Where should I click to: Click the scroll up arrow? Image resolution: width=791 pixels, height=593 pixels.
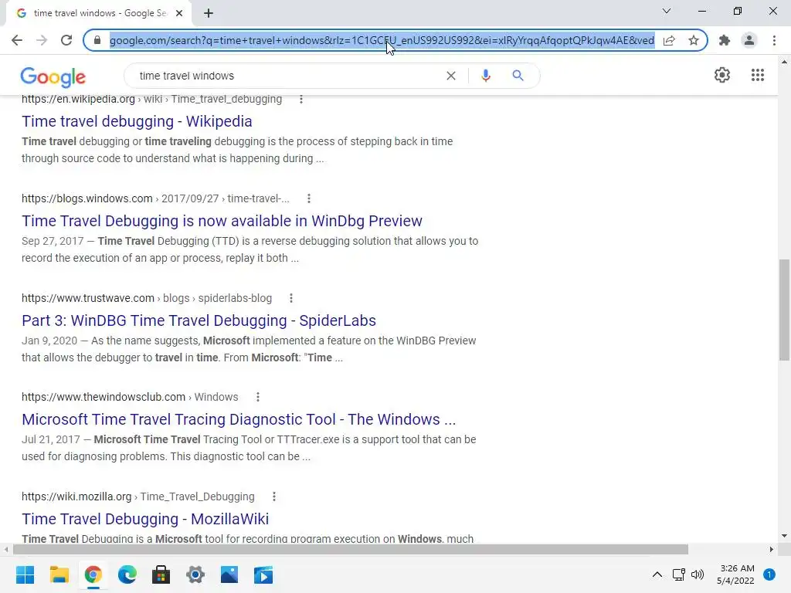click(x=784, y=62)
